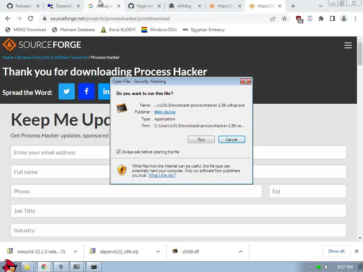This screenshot has width=363, height=272.
Task: Share on Twitter button
Action: pyautogui.click(x=67, y=91)
